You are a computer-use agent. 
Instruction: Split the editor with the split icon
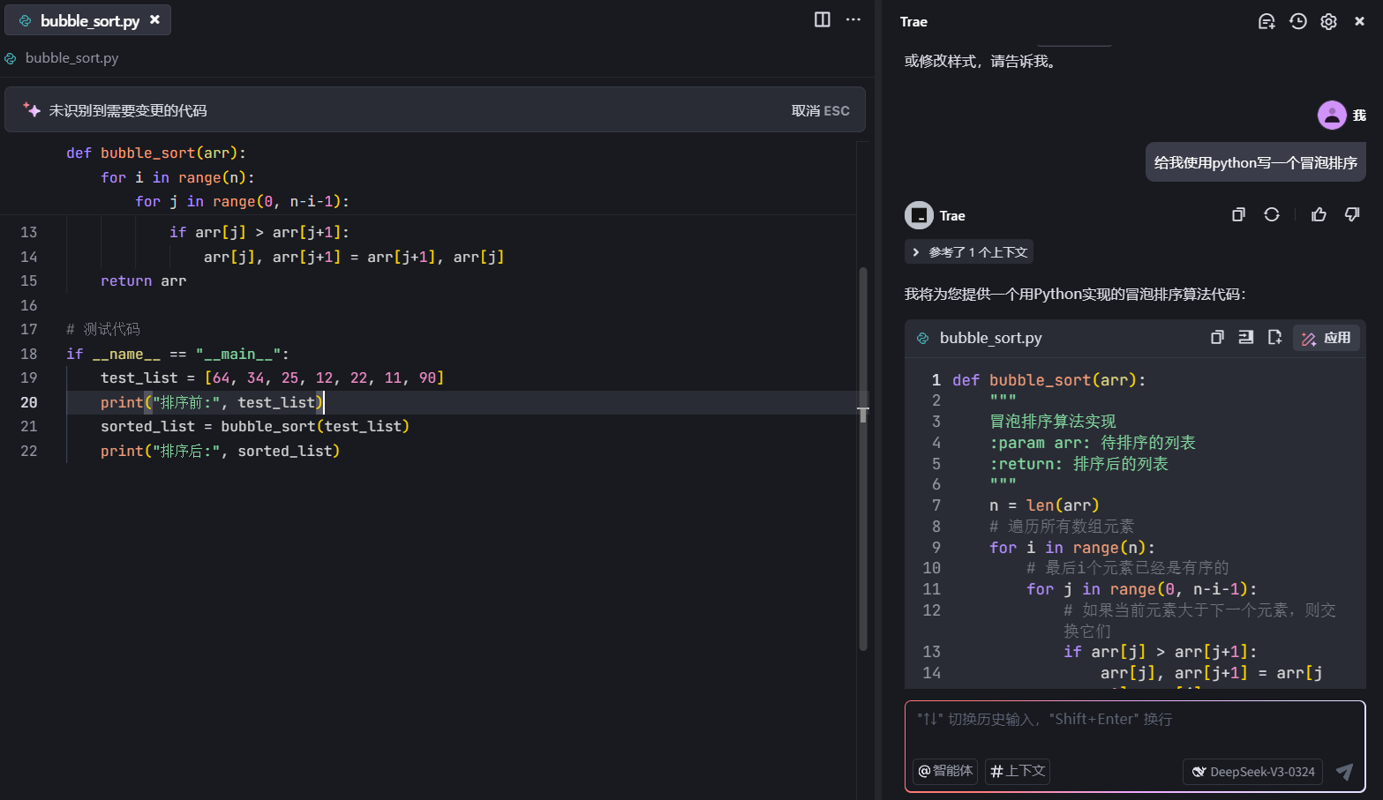pyautogui.click(x=822, y=19)
